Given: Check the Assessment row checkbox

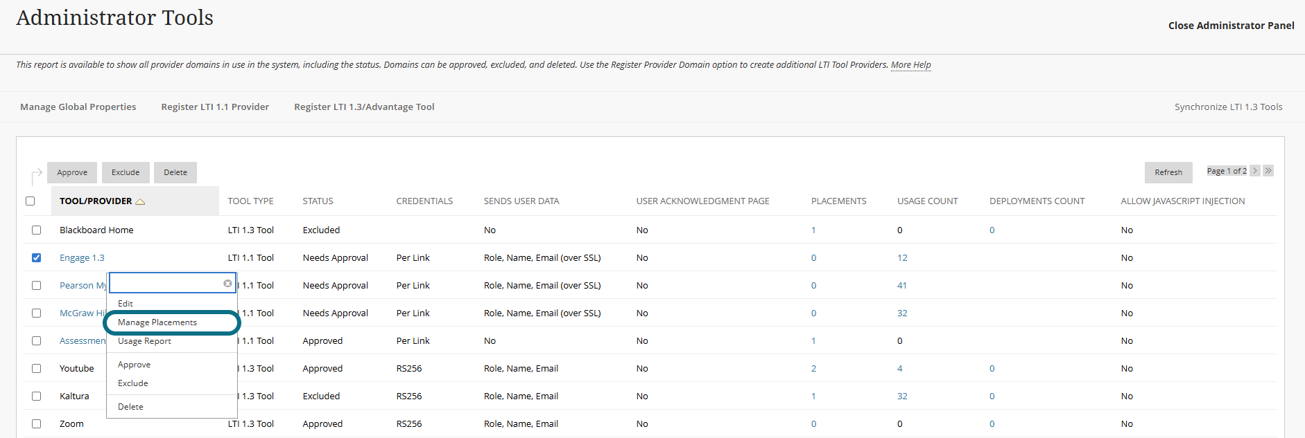Looking at the screenshot, I should click(36, 340).
